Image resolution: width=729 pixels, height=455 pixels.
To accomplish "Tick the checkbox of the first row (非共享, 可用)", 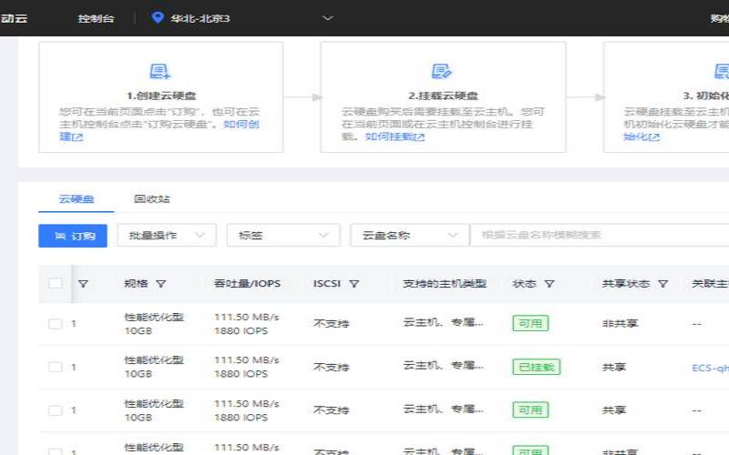I will pos(56,324).
